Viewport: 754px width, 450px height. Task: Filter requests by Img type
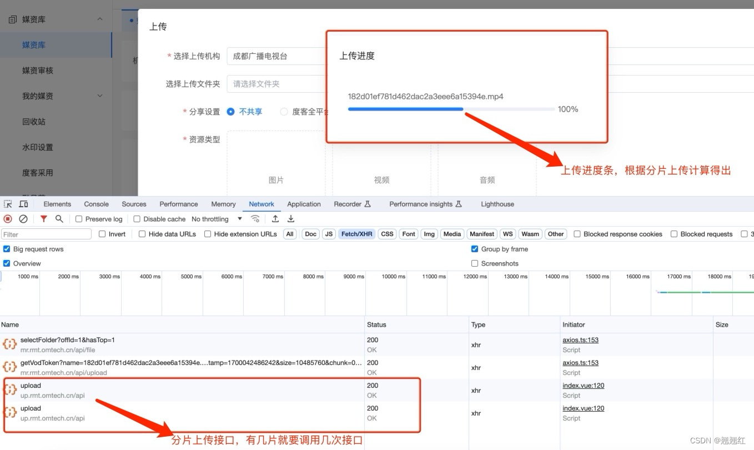pos(429,234)
